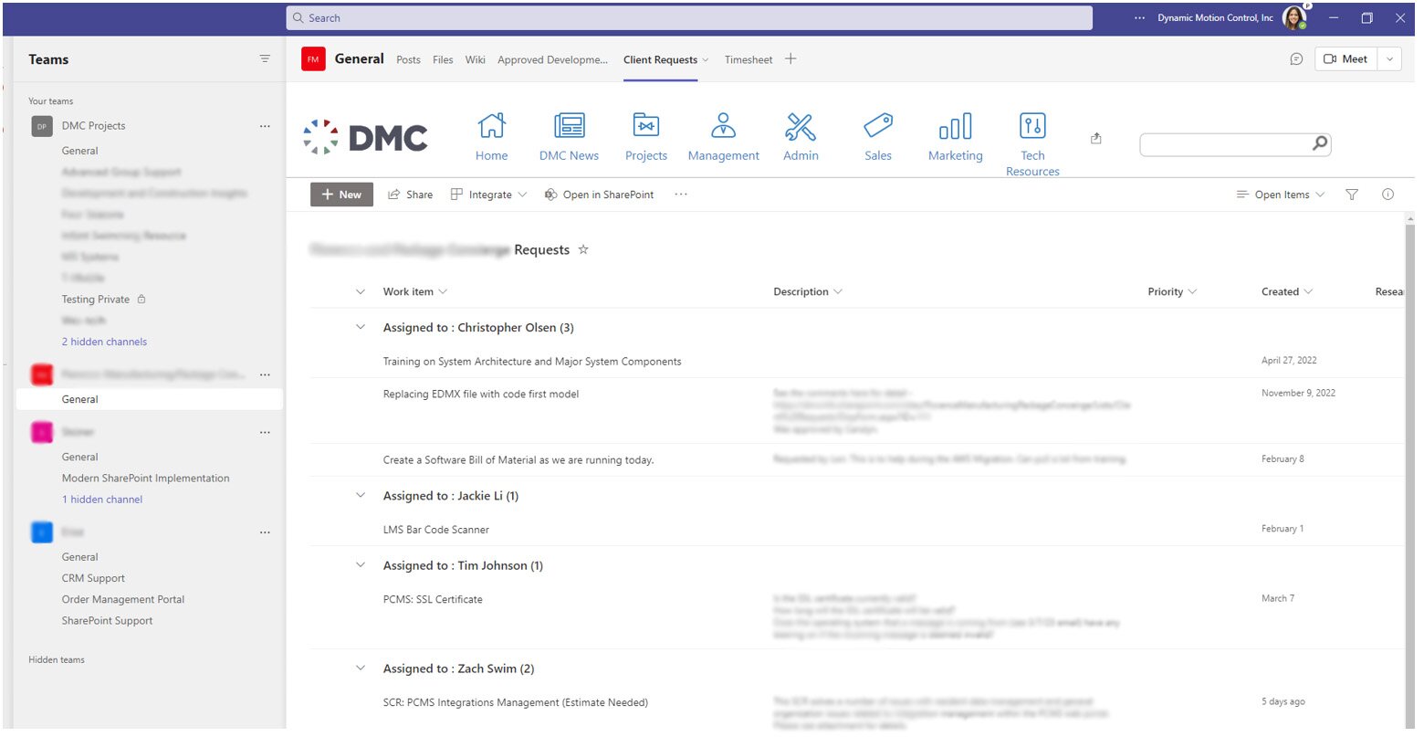
Task: Open the Projects navigation icon
Action: (x=645, y=126)
